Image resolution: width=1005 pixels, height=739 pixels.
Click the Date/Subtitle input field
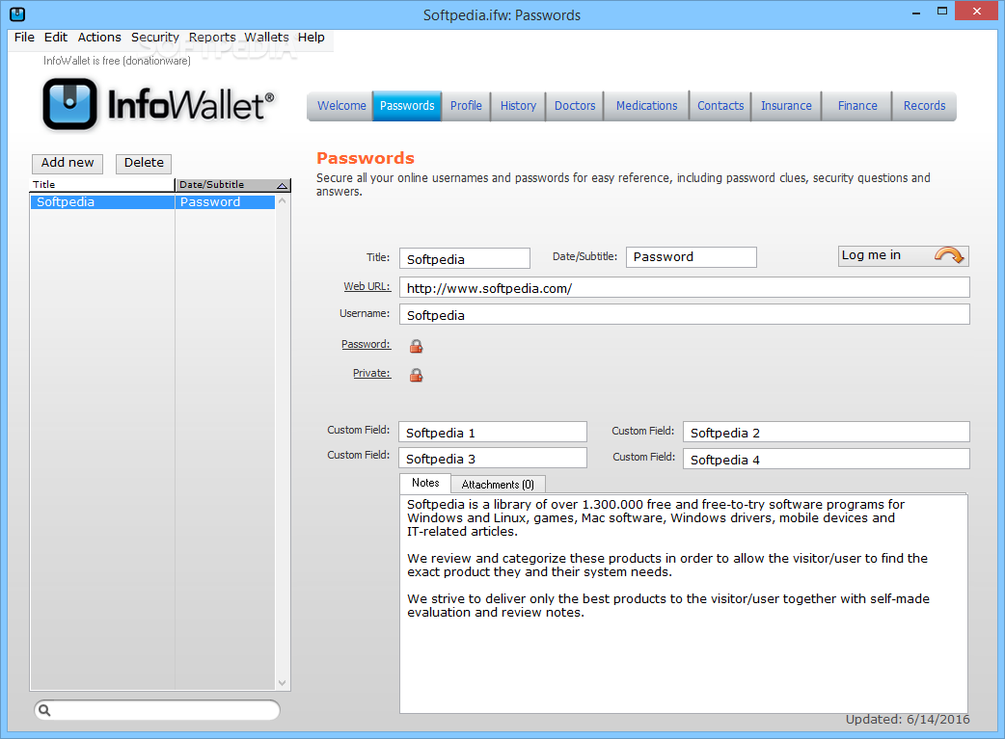[691, 257]
